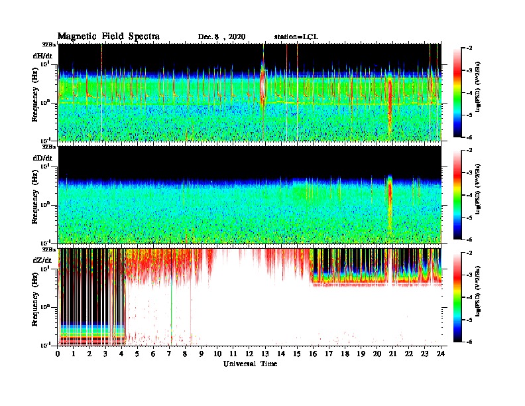The image size is (525, 406).
Task: Click the '-5' tick on the dZ/dt color scale
Action: point(469,320)
